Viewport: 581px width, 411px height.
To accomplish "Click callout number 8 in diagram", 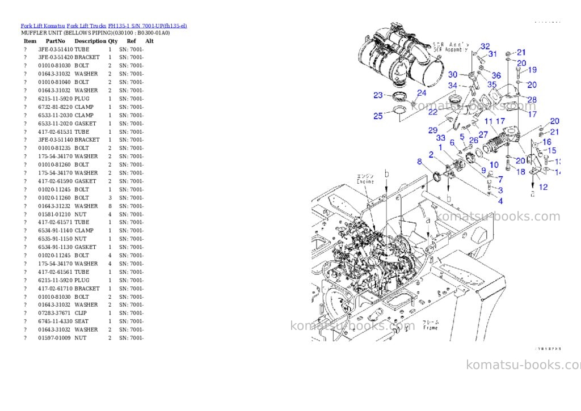I will 419,162.
